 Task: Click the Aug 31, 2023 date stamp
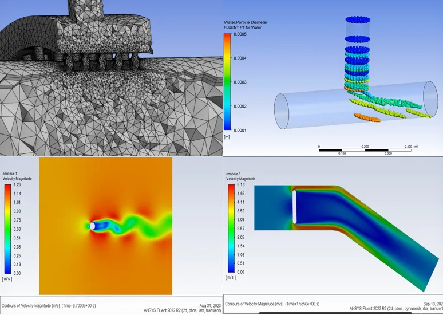point(209,305)
